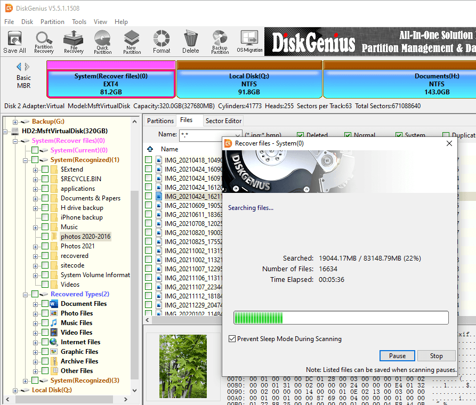Expand the Local Disk(Q:) tree node
476x405 pixels.
pos(15,390)
